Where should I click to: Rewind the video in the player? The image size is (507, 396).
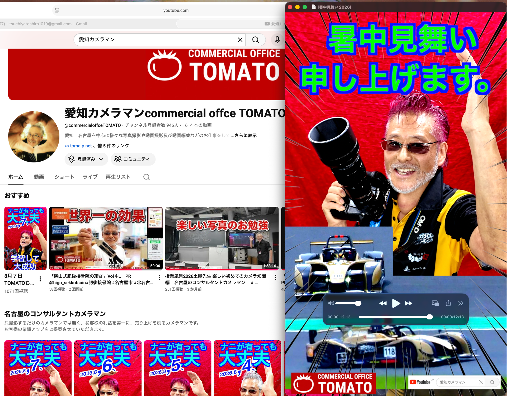click(x=383, y=303)
